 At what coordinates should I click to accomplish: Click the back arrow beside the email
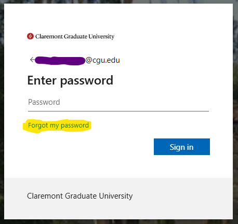coord(32,60)
